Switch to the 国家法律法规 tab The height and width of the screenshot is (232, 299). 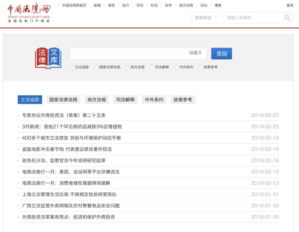(x=63, y=100)
